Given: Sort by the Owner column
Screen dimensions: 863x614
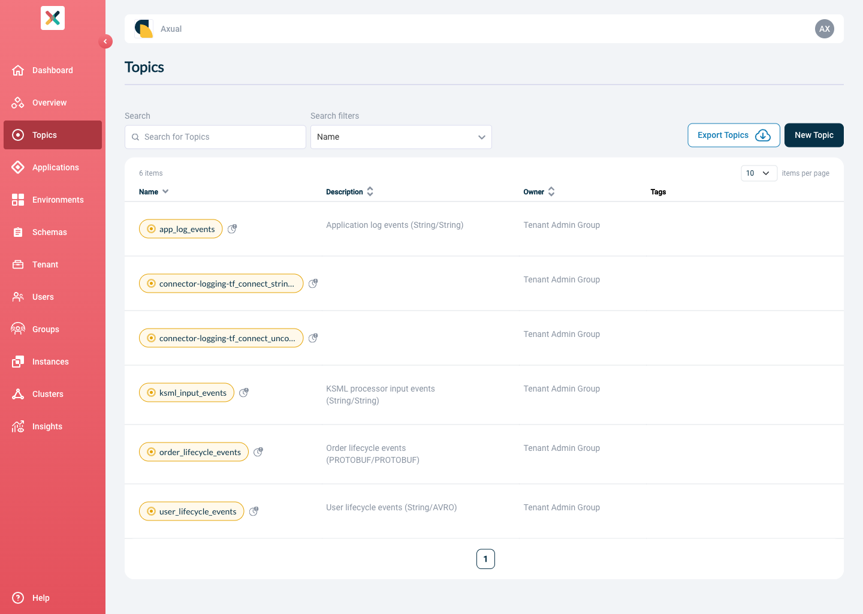Looking at the screenshot, I should click(x=539, y=192).
